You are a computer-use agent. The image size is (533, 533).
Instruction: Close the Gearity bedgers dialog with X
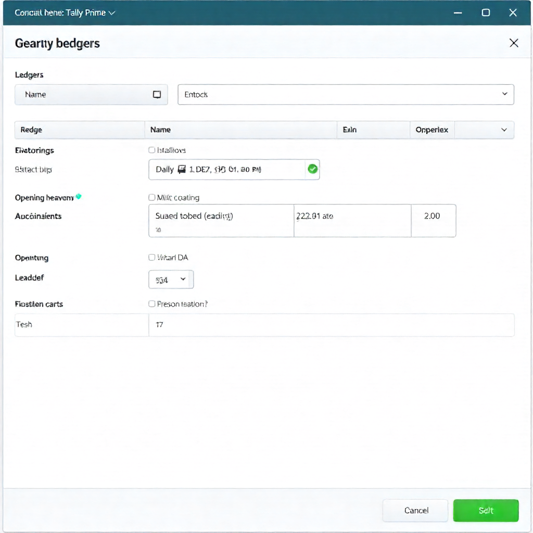pyautogui.click(x=514, y=43)
